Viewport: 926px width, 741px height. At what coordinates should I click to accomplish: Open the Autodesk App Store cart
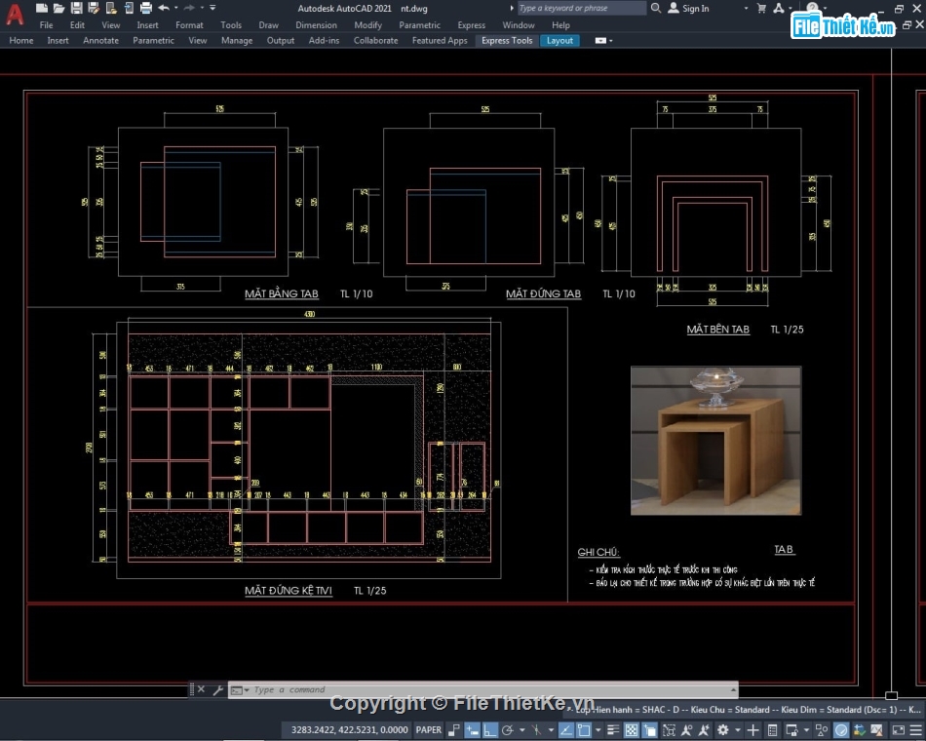point(761,8)
